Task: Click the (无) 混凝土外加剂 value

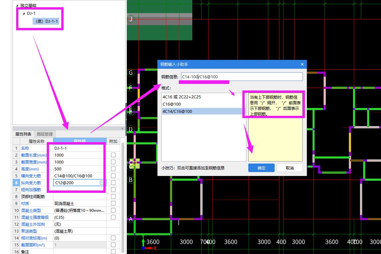Action: tap(80, 224)
